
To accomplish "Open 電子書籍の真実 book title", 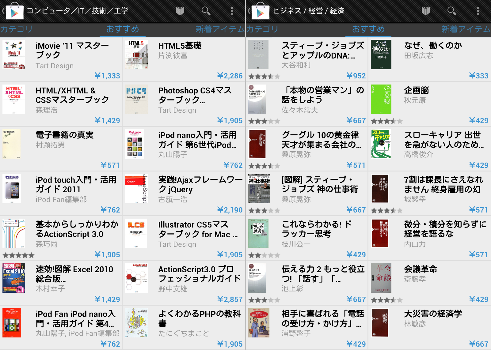I will pyautogui.click(x=65, y=135).
